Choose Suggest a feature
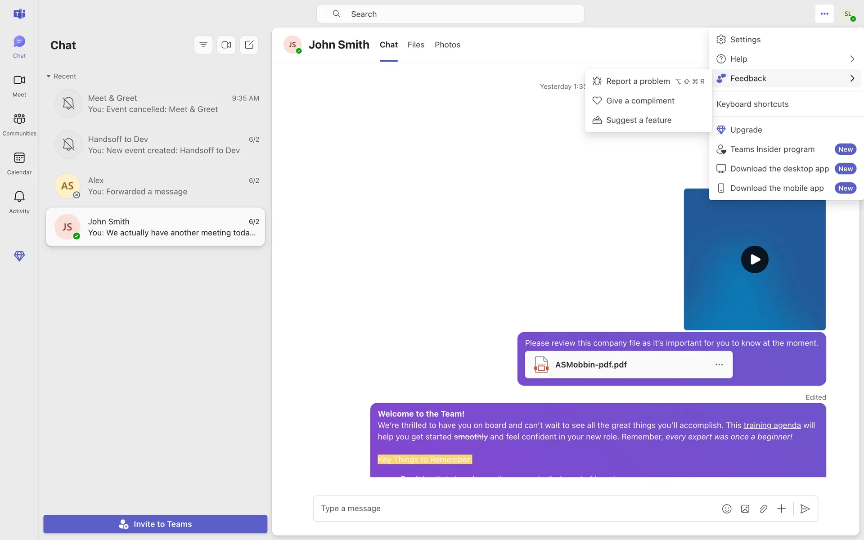Viewport: 864px width, 540px height. (x=638, y=120)
